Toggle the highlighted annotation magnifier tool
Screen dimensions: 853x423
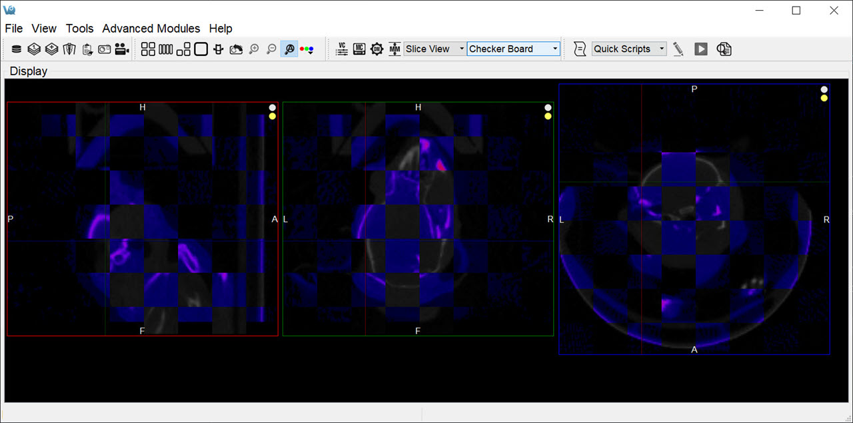[289, 49]
